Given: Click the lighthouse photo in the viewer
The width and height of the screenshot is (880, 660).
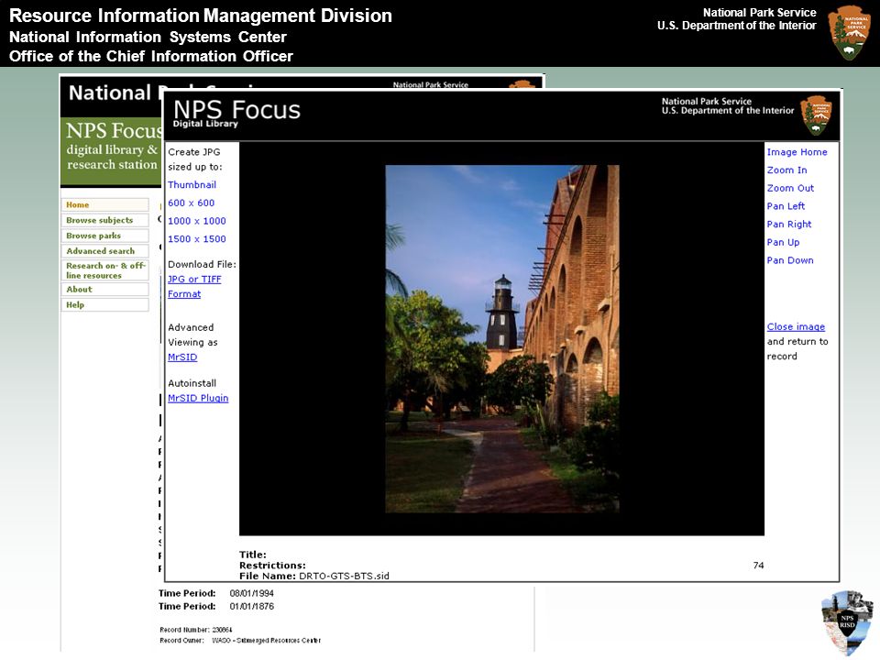Looking at the screenshot, I should tap(502, 338).
